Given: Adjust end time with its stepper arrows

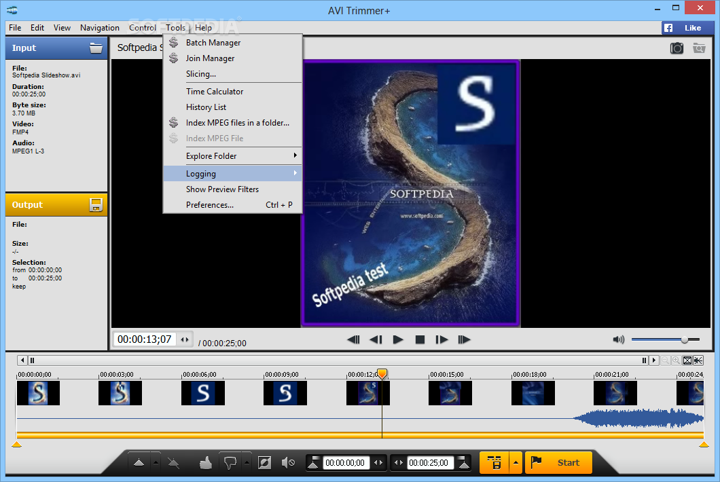Looking at the screenshot, I should click(x=398, y=463).
